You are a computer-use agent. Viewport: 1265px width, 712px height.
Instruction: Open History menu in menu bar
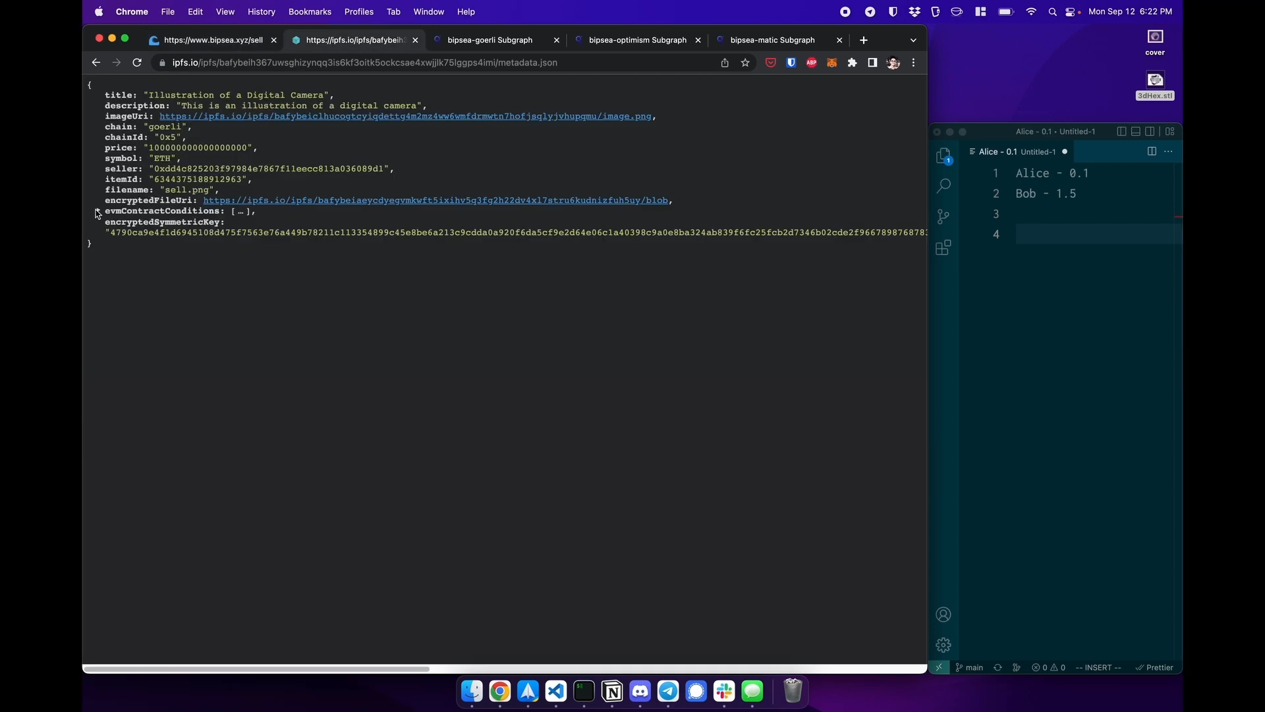[262, 12]
